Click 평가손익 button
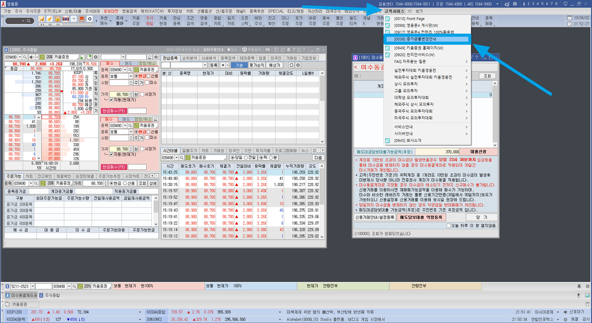The height and width of the screenshot is (323, 592). tap(257, 65)
